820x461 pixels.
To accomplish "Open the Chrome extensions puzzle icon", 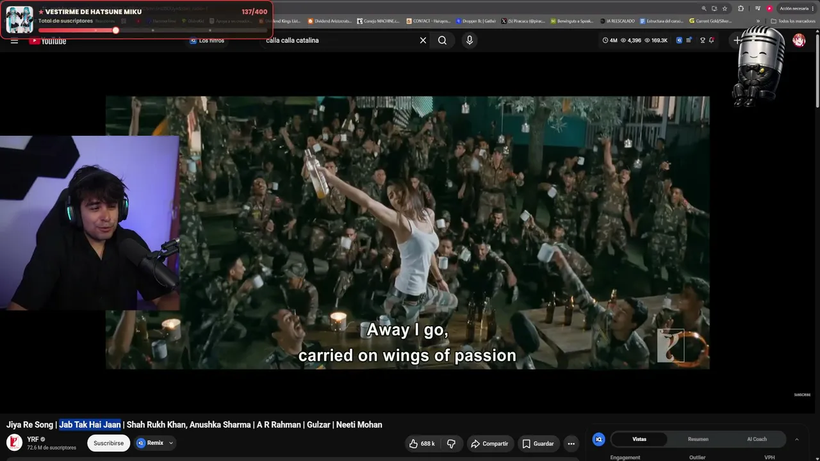I will [741, 8].
